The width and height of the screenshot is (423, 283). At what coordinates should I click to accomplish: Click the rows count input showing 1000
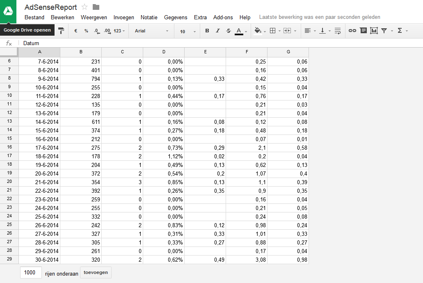coord(31,272)
